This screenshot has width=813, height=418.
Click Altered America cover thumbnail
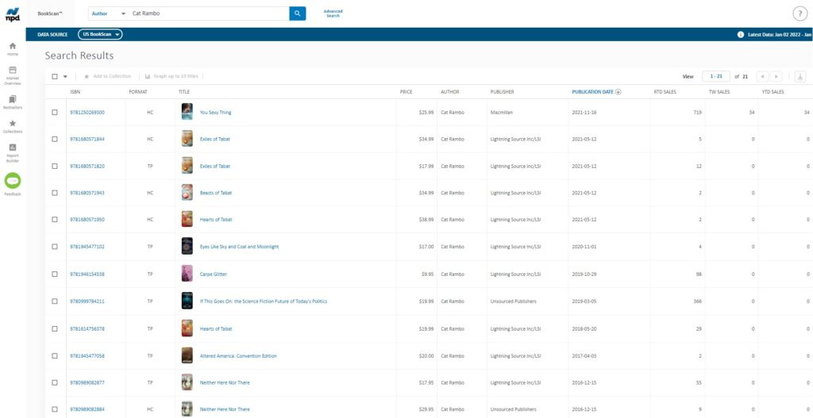pos(187,355)
